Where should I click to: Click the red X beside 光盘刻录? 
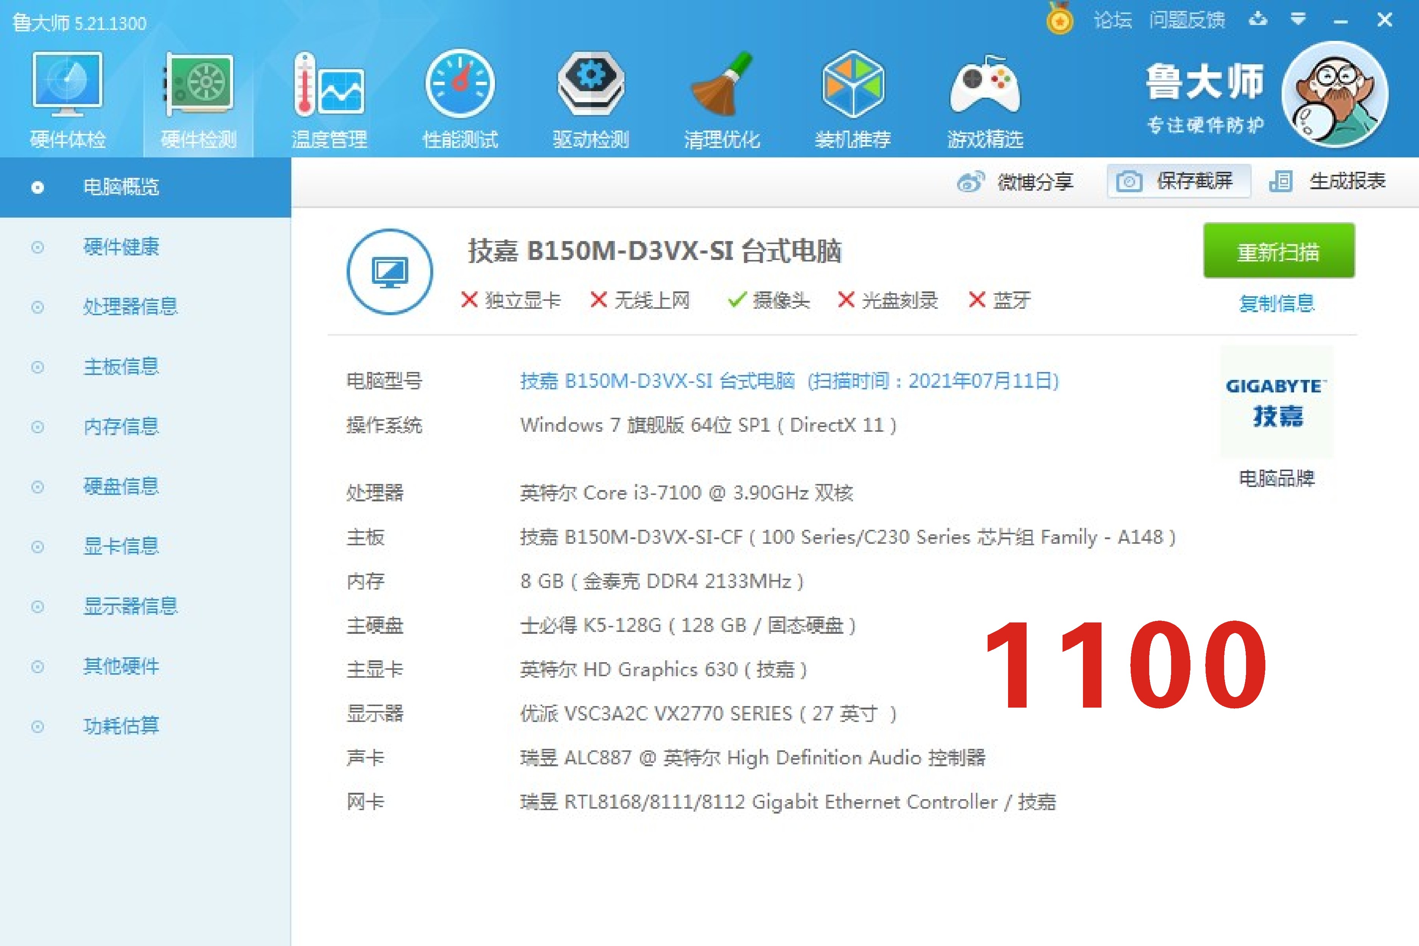coord(846,300)
